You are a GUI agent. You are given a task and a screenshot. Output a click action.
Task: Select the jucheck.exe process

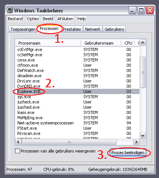[77, 102]
